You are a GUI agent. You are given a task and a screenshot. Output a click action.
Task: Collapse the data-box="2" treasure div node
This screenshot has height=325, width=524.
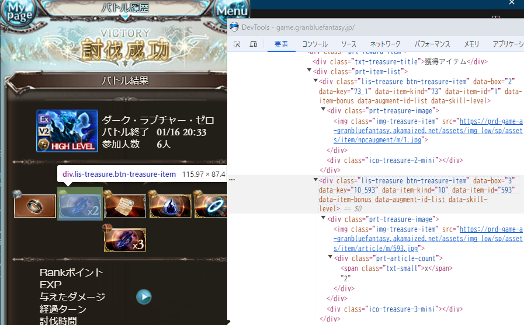pos(315,80)
